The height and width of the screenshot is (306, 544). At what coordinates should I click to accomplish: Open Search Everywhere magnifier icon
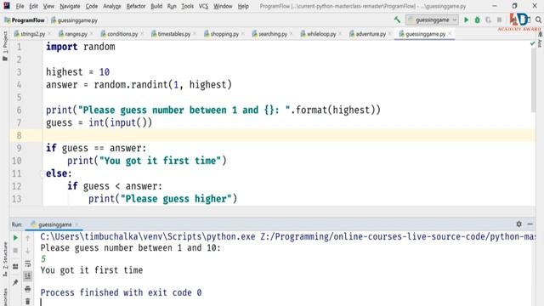pyautogui.click(x=538, y=20)
